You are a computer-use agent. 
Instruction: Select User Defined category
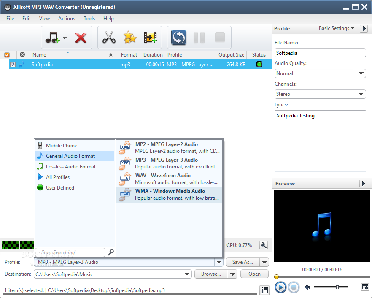tap(75, 187)
